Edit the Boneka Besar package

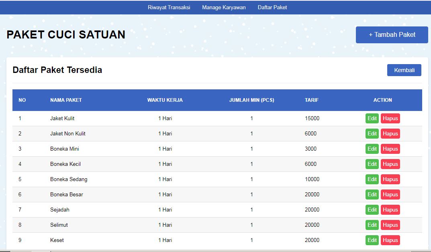pyautogui.click(x=372, y=194)
